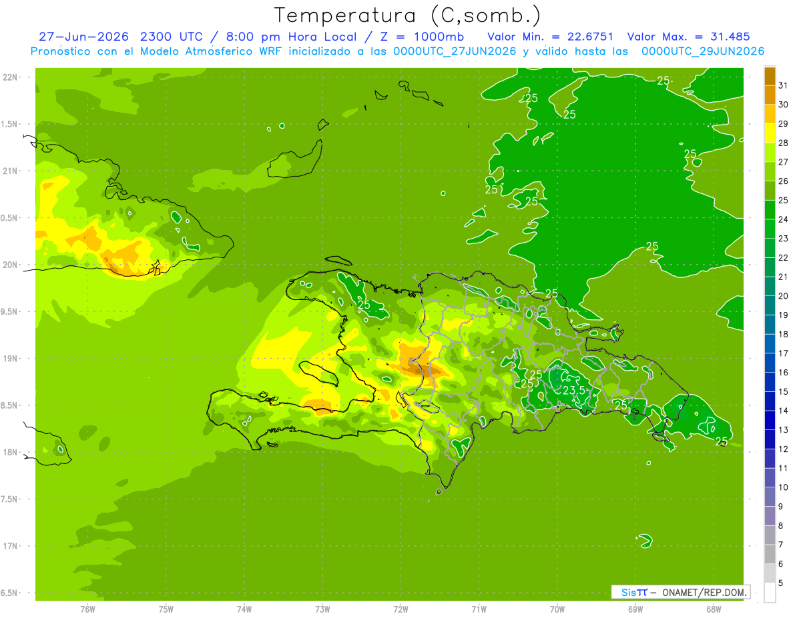
Task: Select the "Z = 1000mb" level text
Action: pos(421,37)
